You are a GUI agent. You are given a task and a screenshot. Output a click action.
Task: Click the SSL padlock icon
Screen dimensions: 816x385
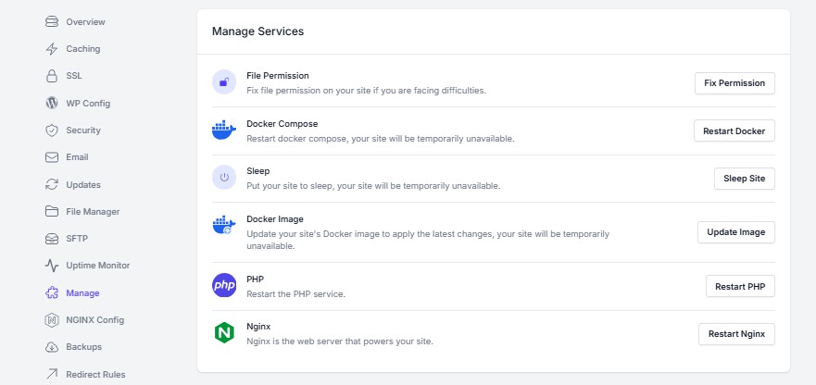52,76
